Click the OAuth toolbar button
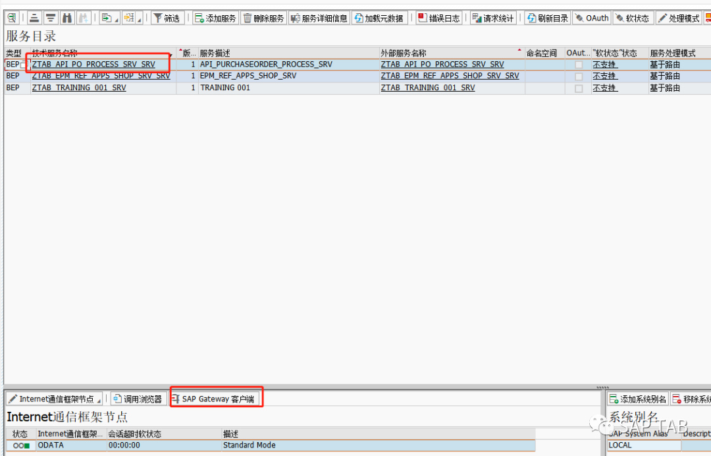Viewport: 711px width, 456px height. (x=592, y=18)
